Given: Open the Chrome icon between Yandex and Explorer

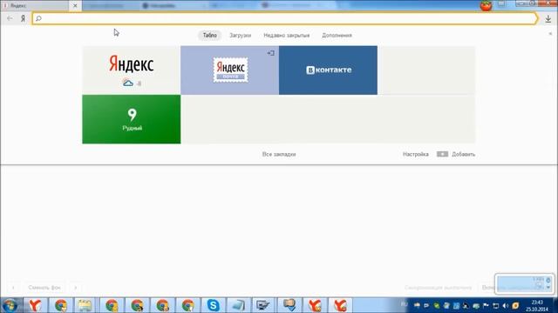Looking at the screenshot, I should click(60, 305).
